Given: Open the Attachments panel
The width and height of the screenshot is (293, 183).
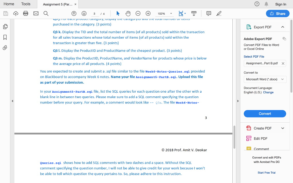Looking at the screenshot, I should pyautogui.click(x=5, y=47).
